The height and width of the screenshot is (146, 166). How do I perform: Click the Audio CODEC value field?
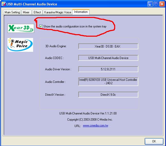tap(108, 58)
